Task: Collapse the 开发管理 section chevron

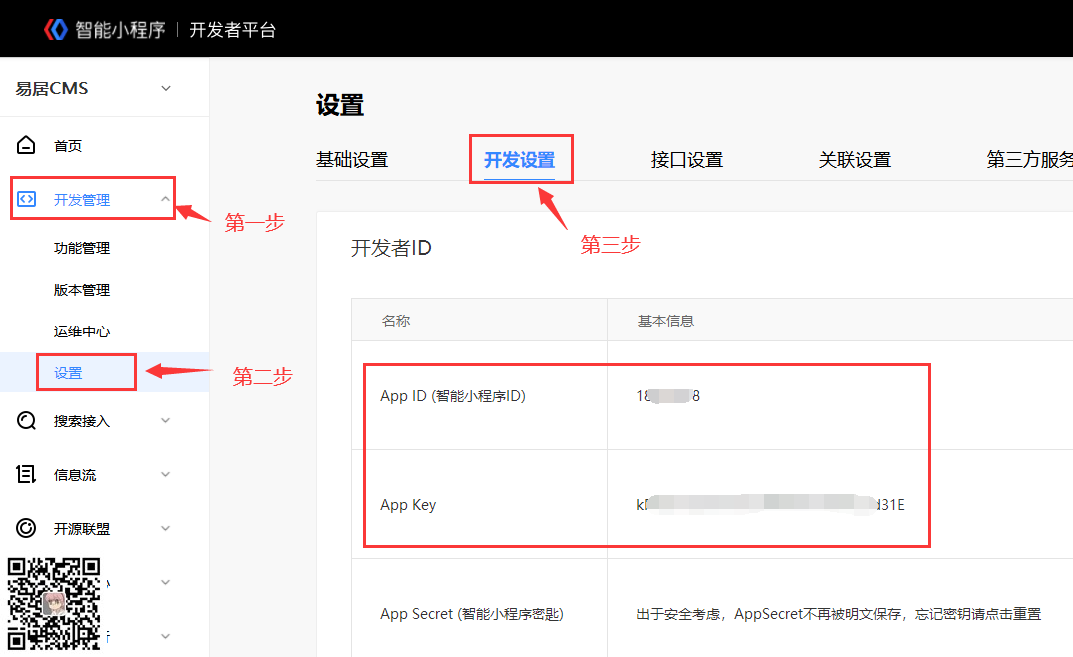Action: [165, 198]
